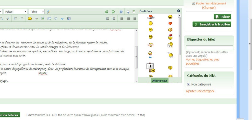This screenshot has height=120, width=252.
Task: Insert the Santa hat smiley emoticon
Action: tap(170, 37)
